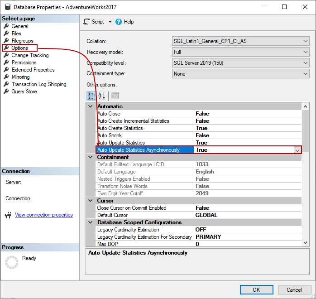
Task: Select the Filegroups page
Action: coord(22,41)
